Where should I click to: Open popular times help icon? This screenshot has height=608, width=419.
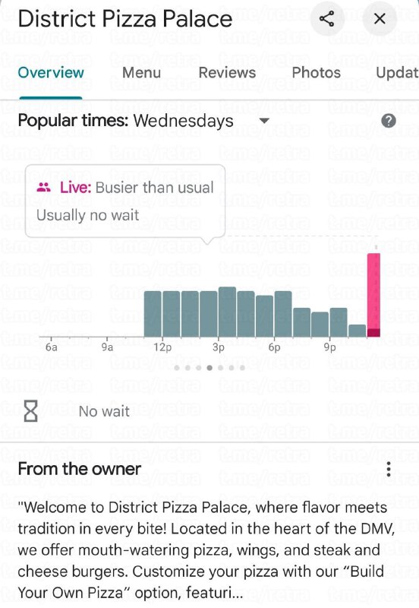pos(389,121)
